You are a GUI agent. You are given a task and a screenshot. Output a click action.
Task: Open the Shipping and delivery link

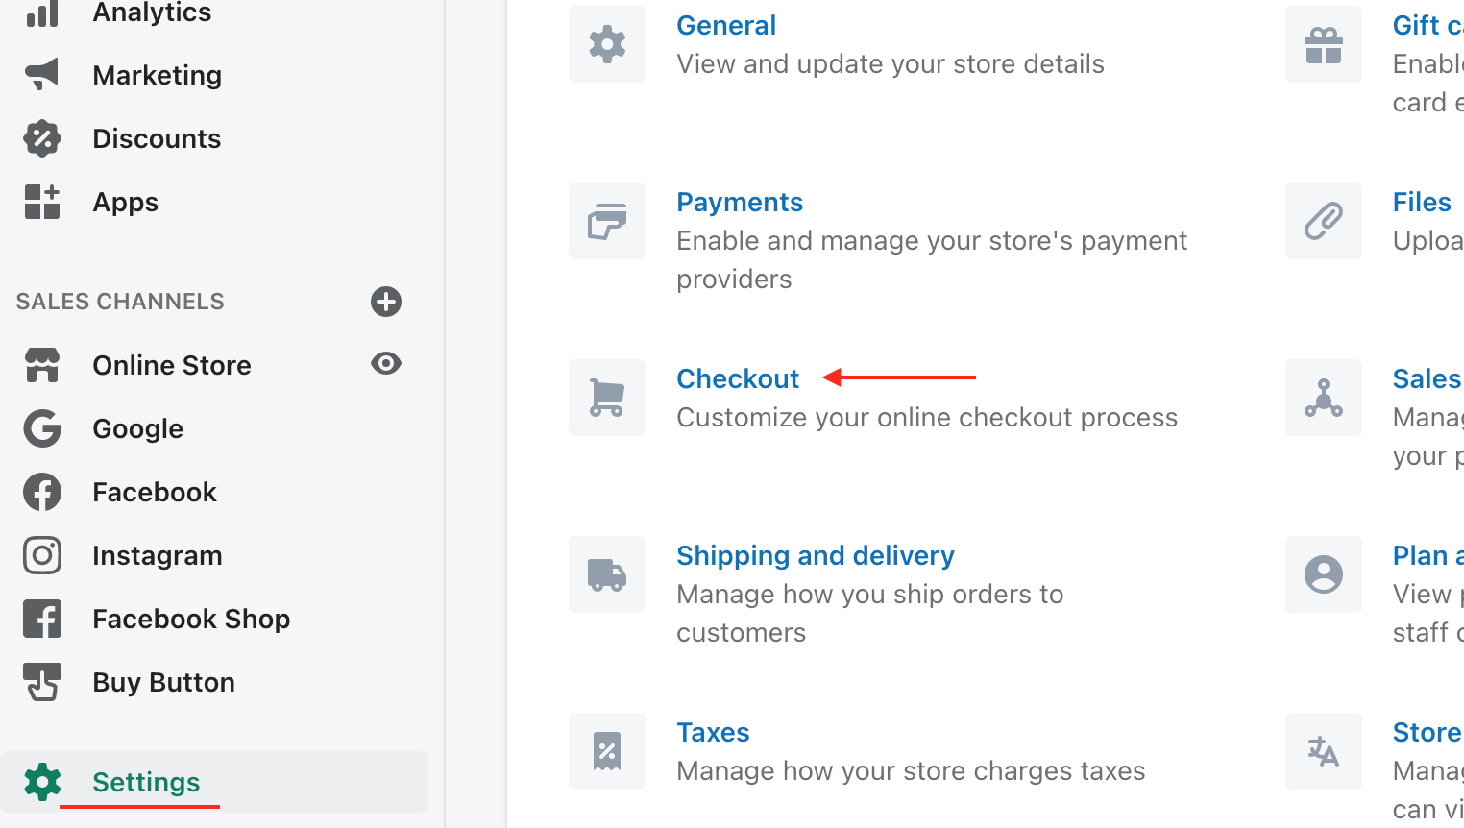tap(816, 555)
